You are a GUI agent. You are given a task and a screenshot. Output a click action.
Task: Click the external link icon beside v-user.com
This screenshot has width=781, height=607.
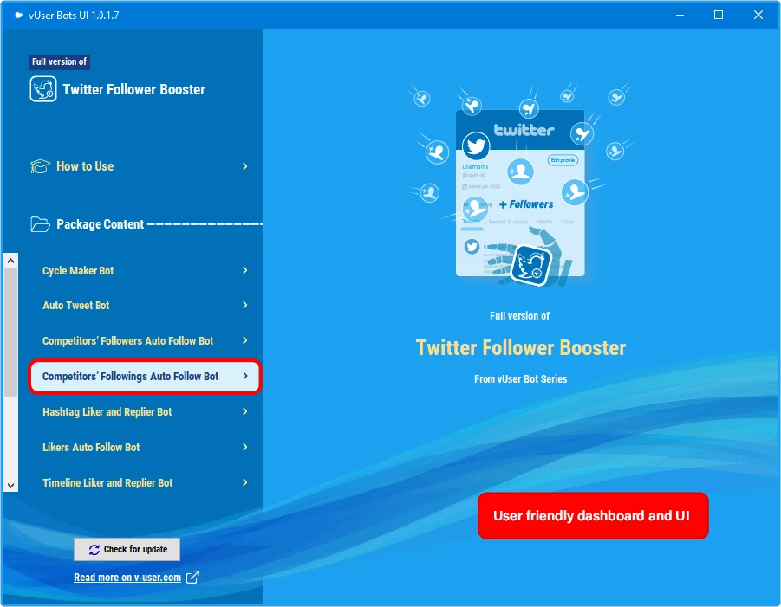click(x=192, y=578)
